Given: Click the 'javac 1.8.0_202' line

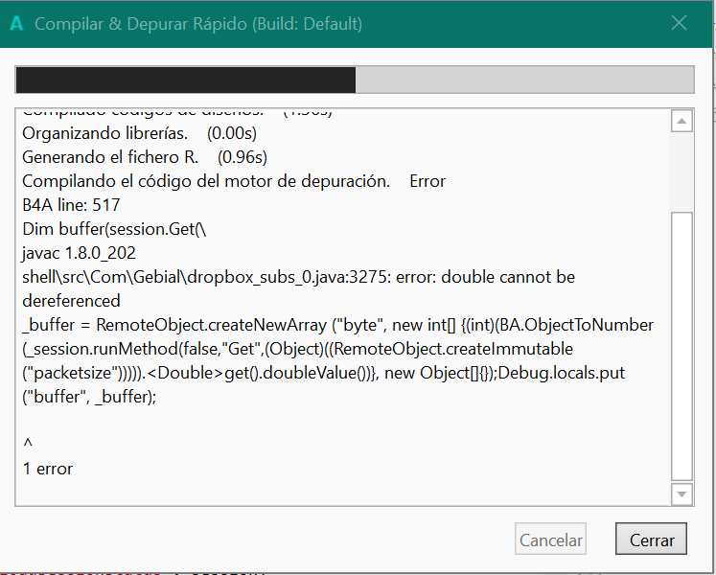Looking at the screenshot, I should pos(79,253).
